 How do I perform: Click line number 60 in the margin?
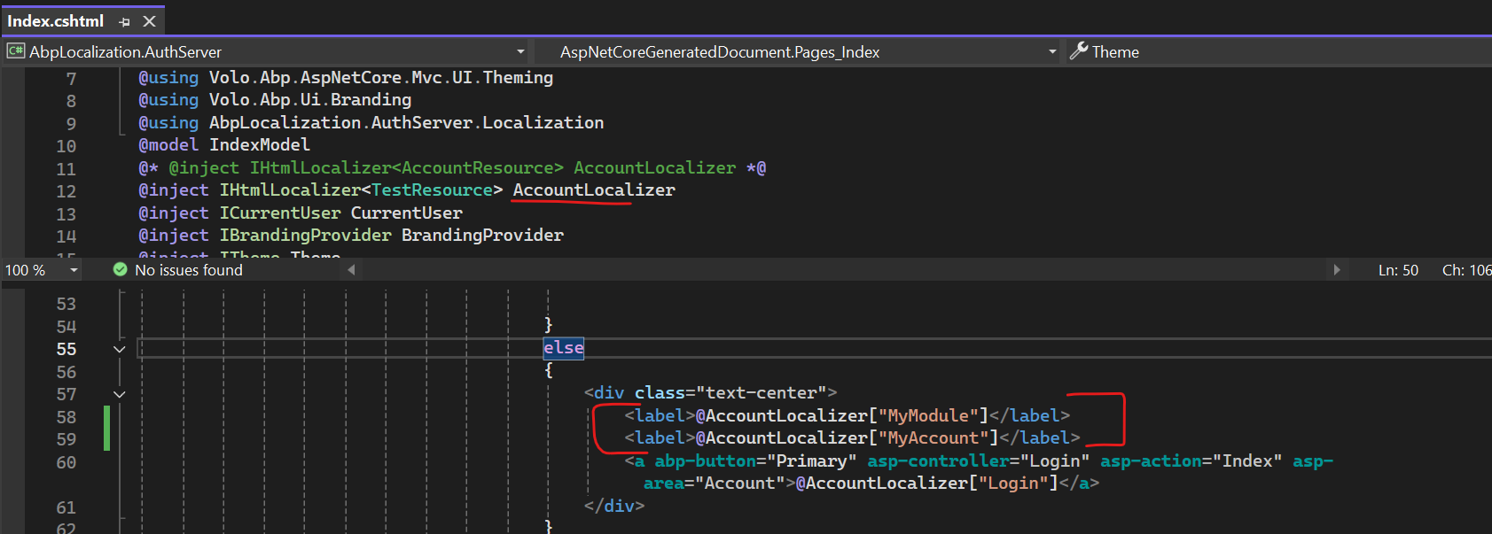(66, 462)
